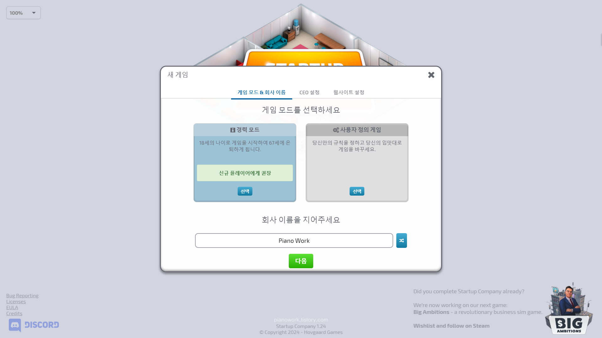Select the 경력 모드 선택 button
This screenshot has height=338, width=602.
click(x=245, y=191)
